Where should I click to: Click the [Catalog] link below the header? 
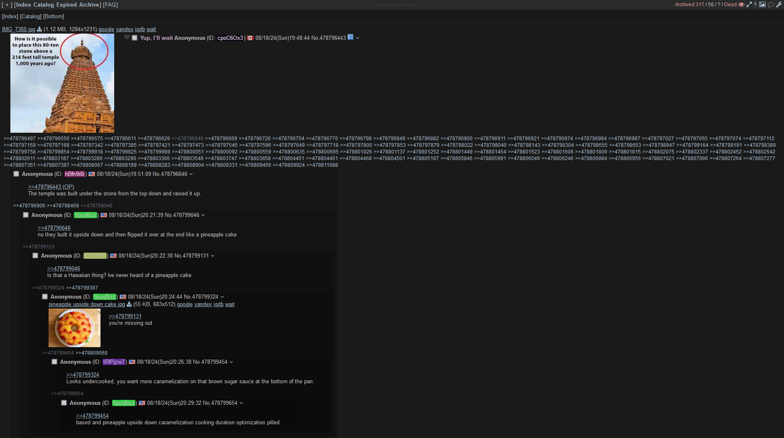pyautogui.click(x=31, y=16)
